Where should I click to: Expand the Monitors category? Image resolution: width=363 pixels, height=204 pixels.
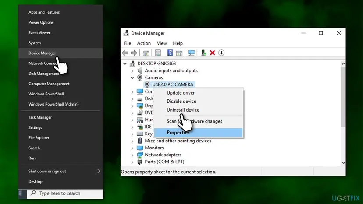pos(132,148)
